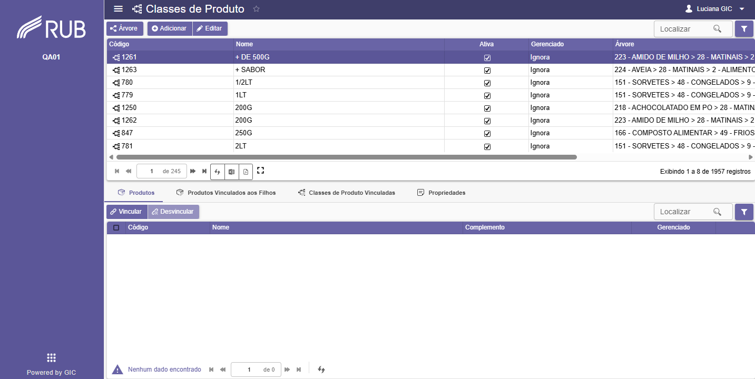Open the Luciana GIC user dropdown

pyautogui.click(x=714, y=9)
